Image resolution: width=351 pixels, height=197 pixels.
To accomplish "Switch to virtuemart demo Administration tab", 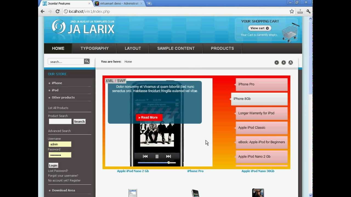I will (x=119, y=4).
